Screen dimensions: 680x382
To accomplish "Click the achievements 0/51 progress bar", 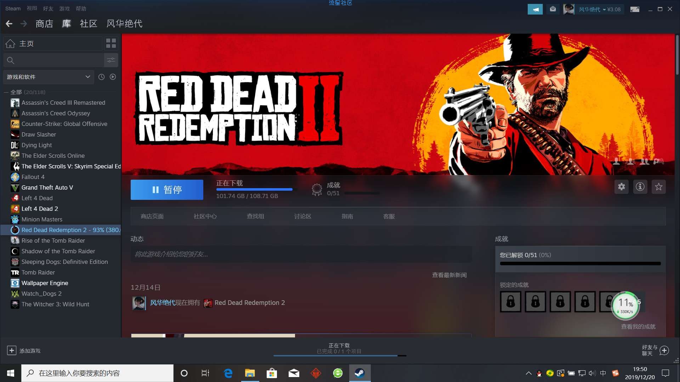I will point(580,264).
